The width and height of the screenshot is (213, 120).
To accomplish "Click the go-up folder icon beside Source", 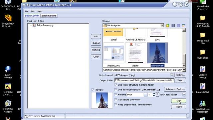I will tap(168, 25).
